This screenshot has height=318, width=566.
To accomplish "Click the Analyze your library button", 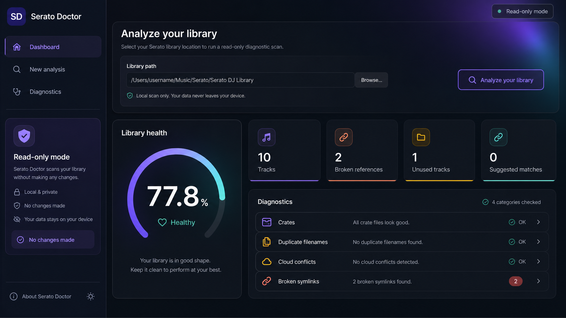I will [501, 80].
